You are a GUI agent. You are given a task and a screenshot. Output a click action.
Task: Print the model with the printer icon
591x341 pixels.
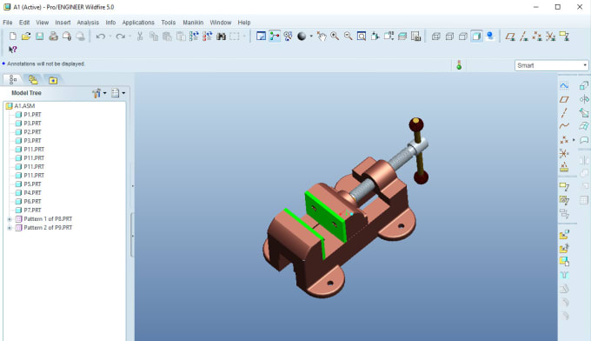pos(53,37)
